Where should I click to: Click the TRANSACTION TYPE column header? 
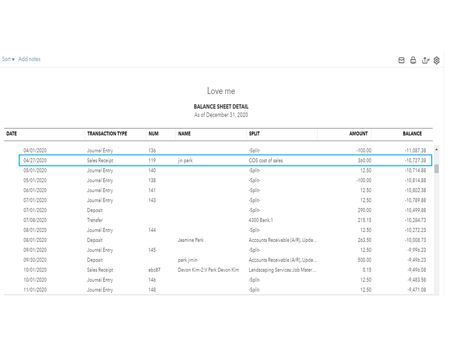pos(107,134)
